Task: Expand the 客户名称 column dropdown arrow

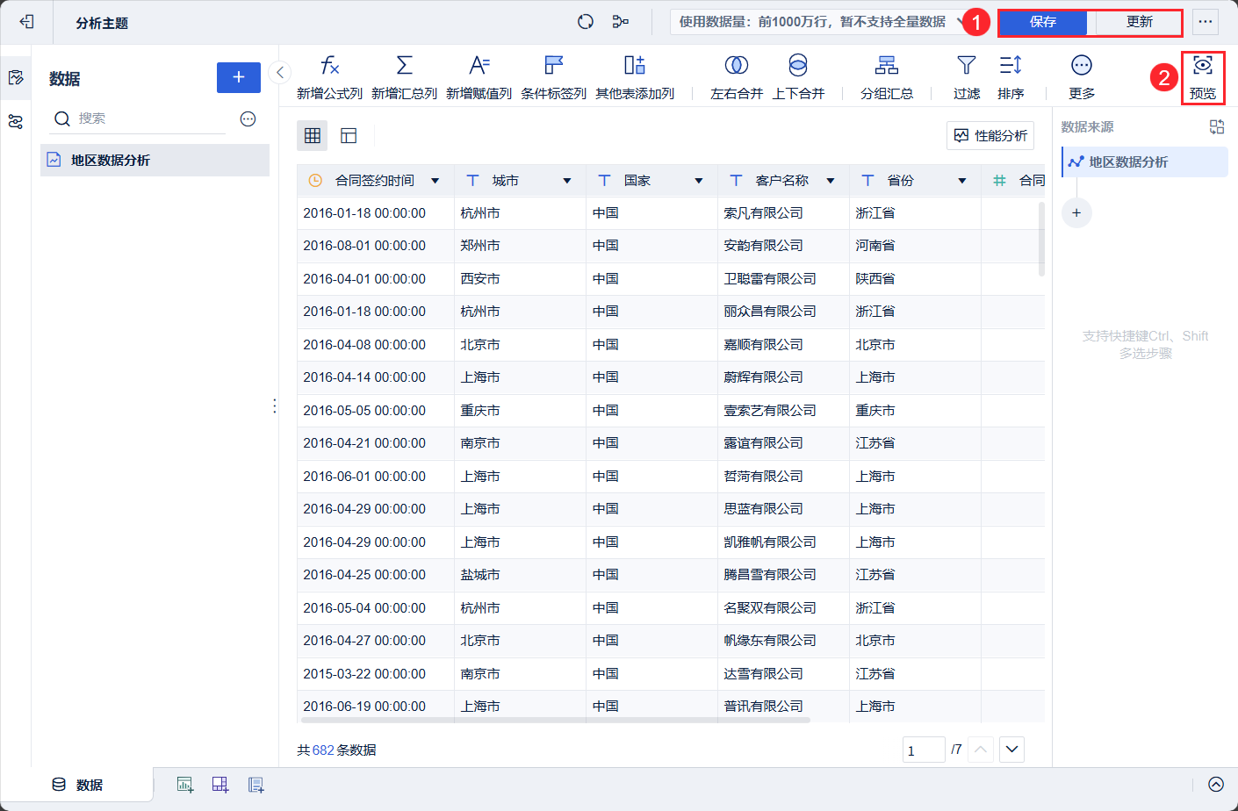Action: [x=831, y=181]
